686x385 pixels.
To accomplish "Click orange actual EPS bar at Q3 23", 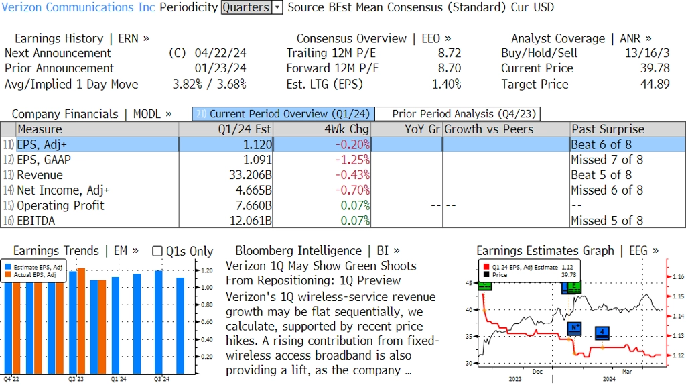I will pos(81,321).
